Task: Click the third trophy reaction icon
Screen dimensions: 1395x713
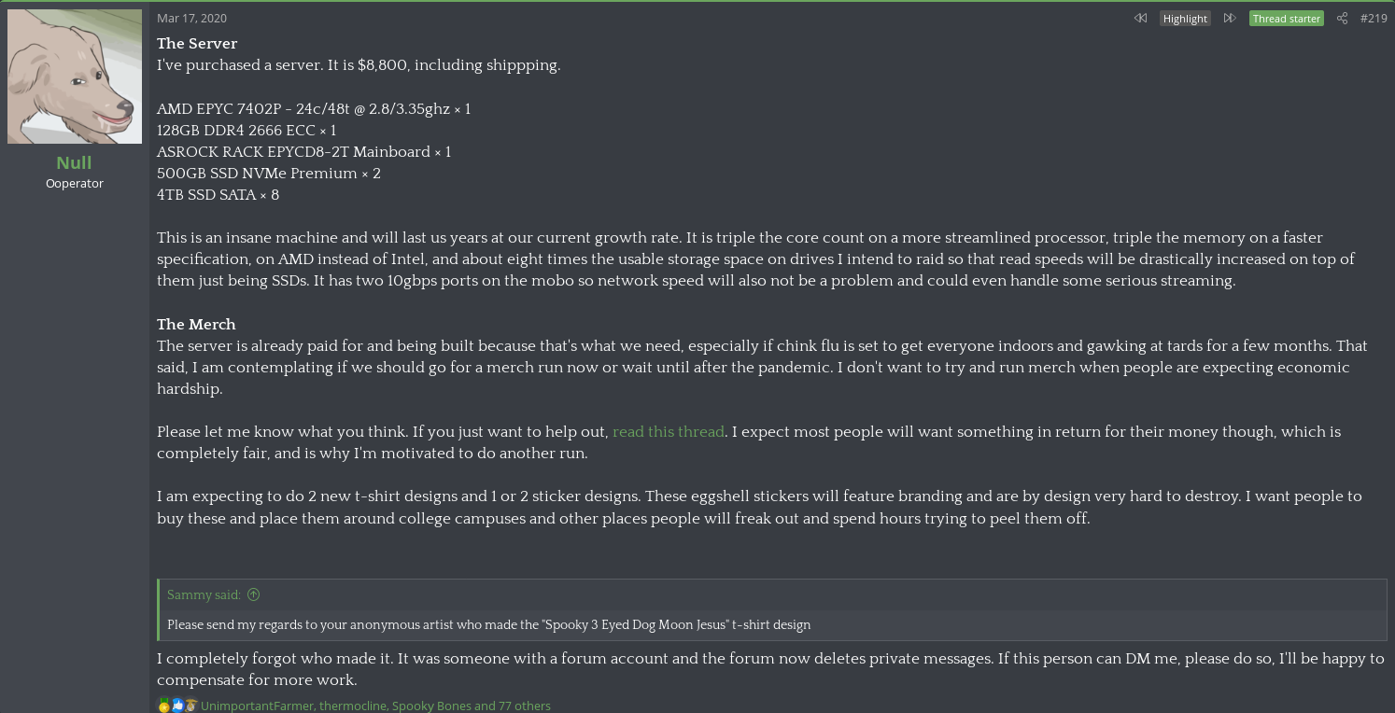Action: pos(190,706)
